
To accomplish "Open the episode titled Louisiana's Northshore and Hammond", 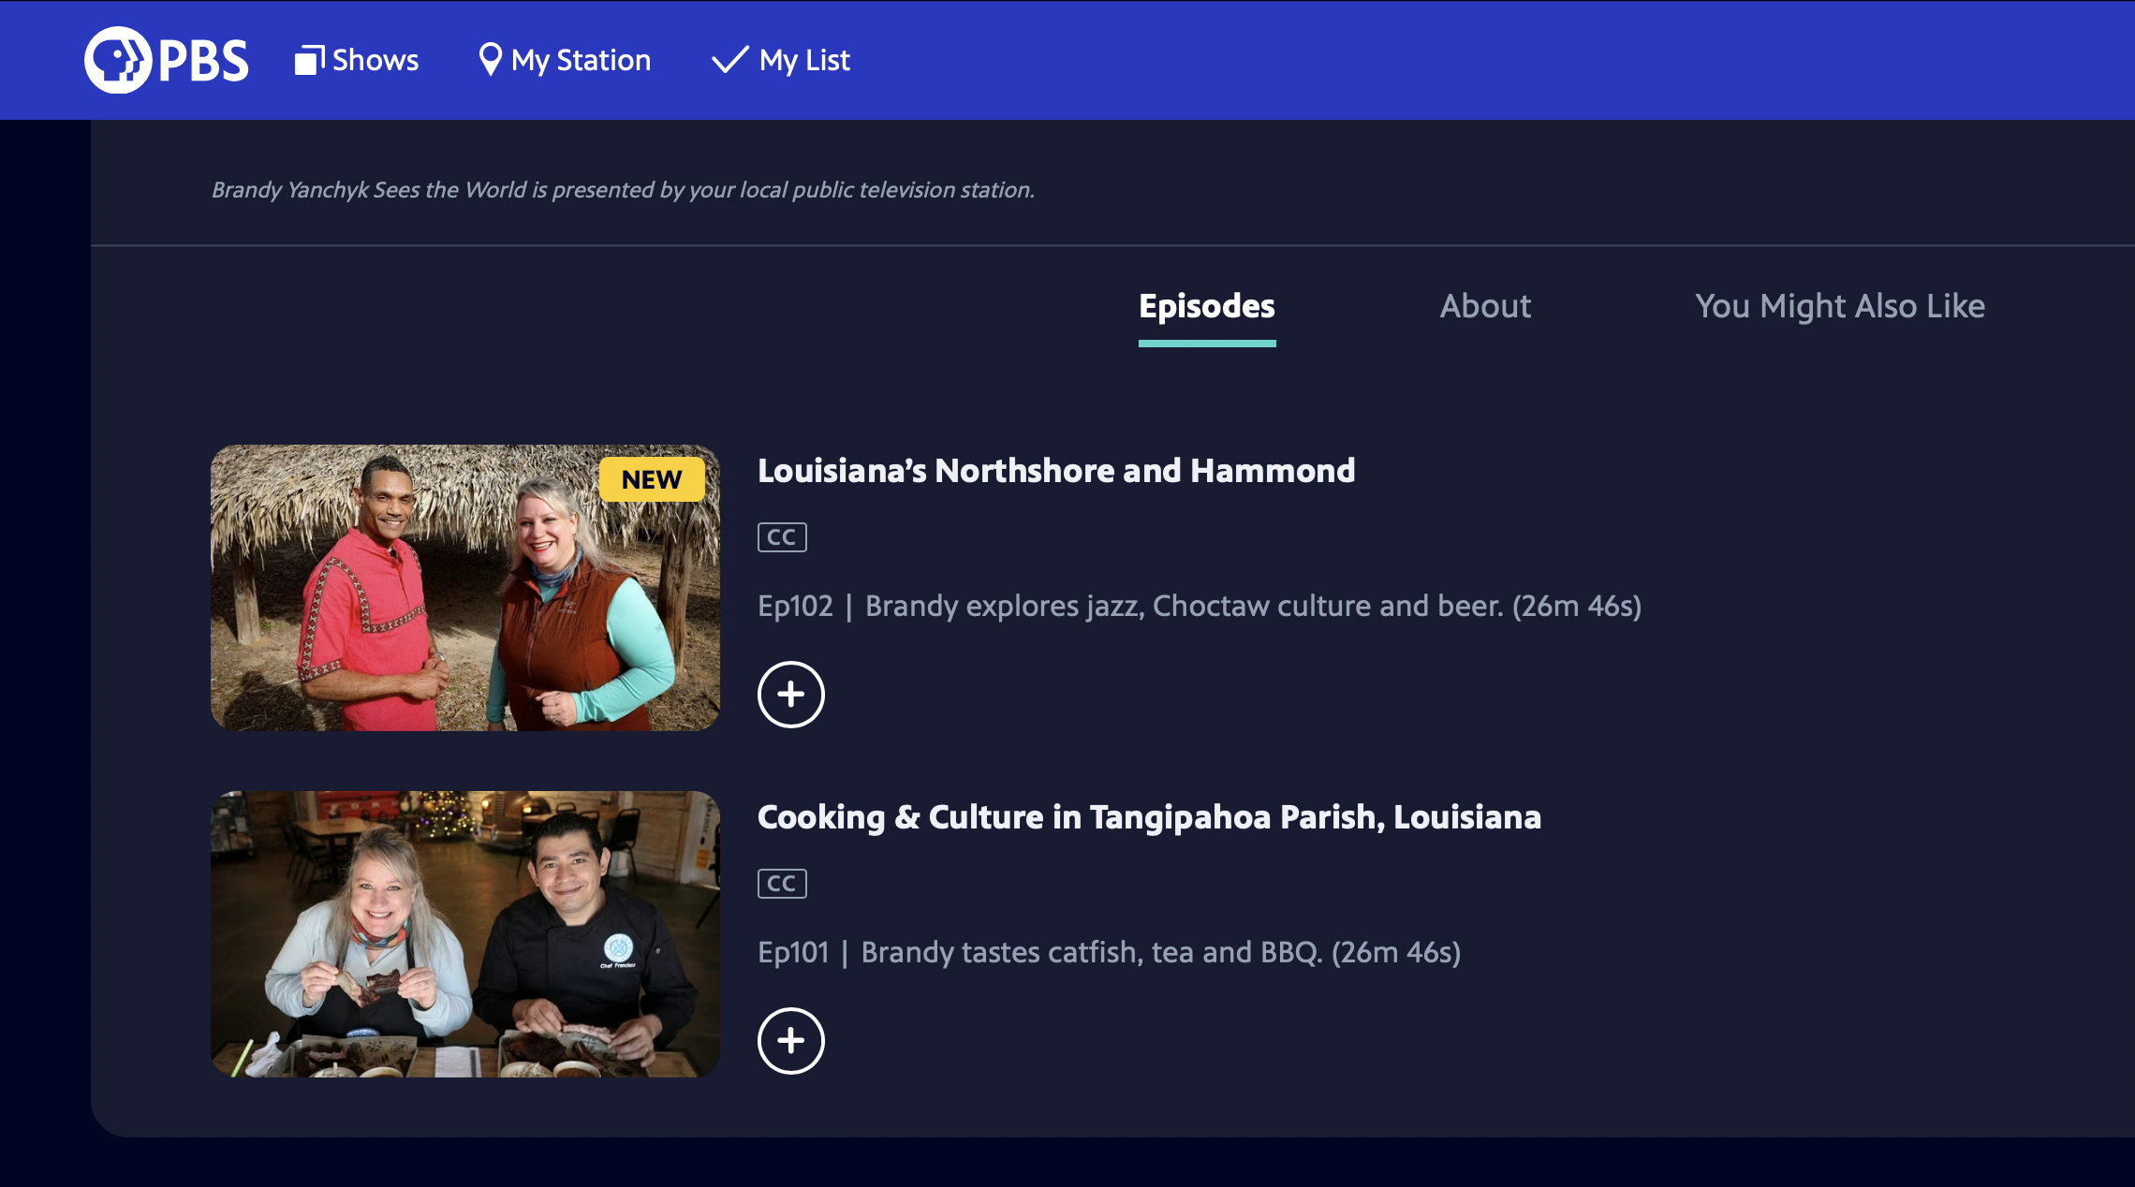I will click(x=1055, y=471).
